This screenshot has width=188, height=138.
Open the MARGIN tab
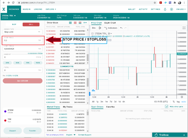pos(26,9)
